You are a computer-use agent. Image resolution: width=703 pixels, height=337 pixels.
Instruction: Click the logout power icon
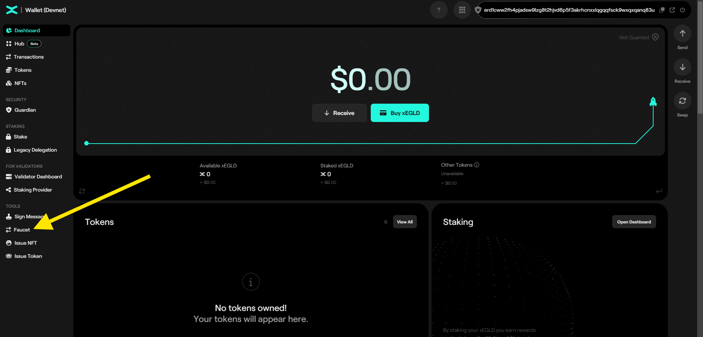click(x=682, y=10)
